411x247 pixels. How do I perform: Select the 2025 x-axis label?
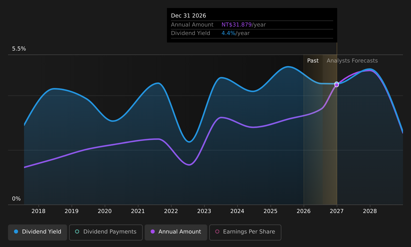coord(271,211)
